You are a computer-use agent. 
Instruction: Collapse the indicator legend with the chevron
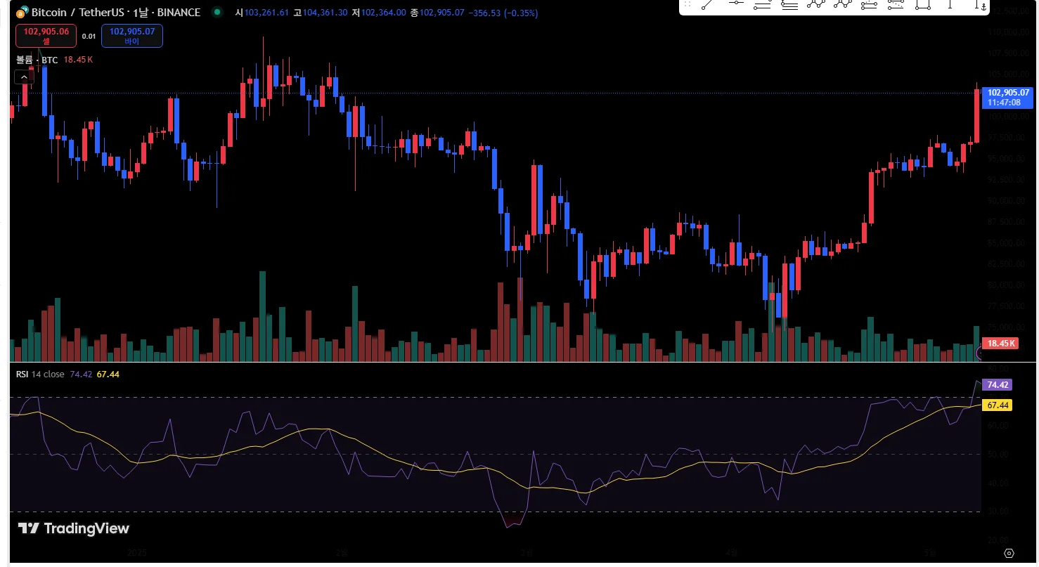(24, 77)
